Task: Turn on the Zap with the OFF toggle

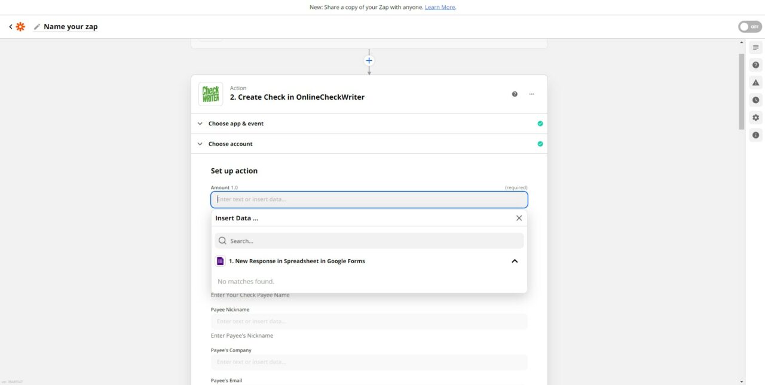Action: click(x=749, y=26)
